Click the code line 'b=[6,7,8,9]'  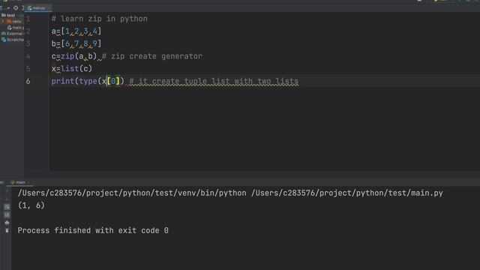pos(76,43)
